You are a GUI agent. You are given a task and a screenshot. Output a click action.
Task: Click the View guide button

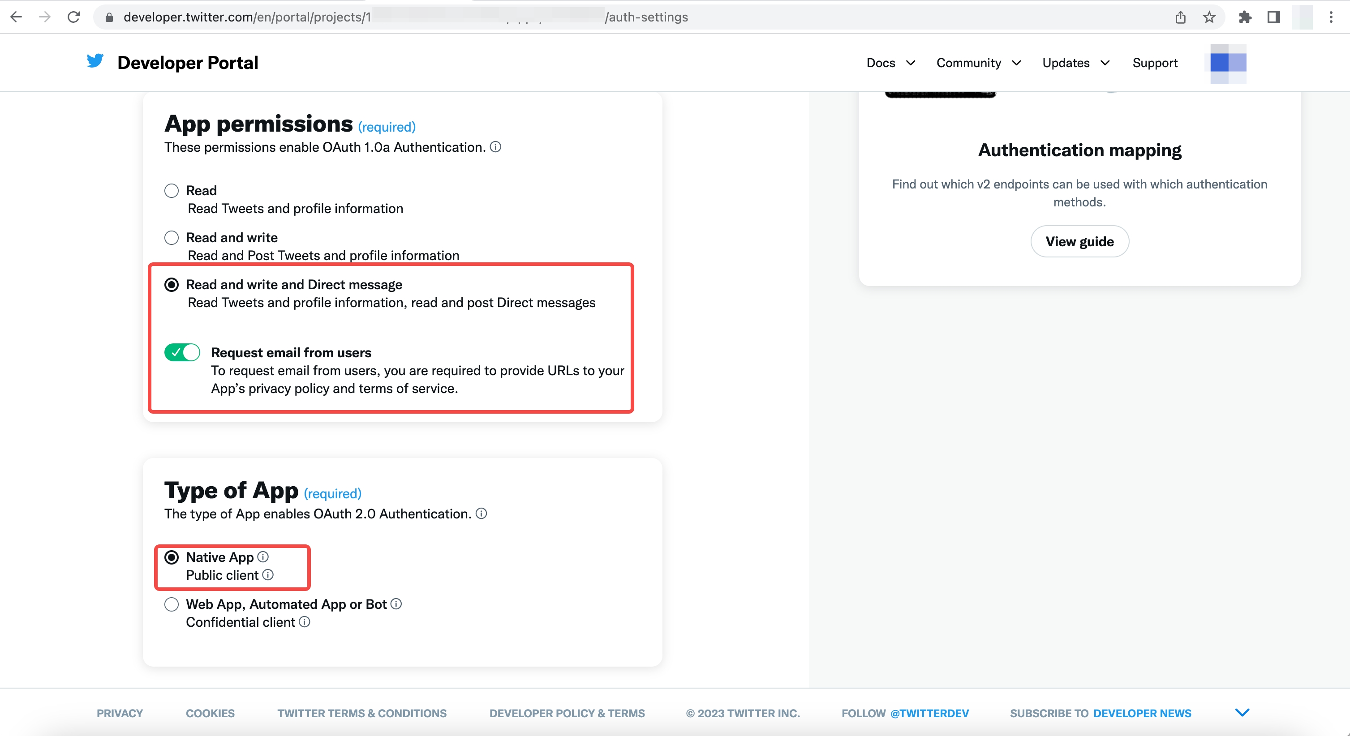(x=1079, y=241)
